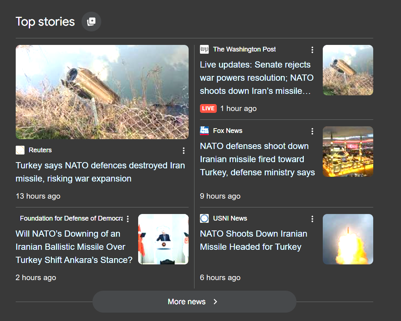Click the '2 hours ago' timestamp
Viewport: 401px width, 321px height.
[x=36, y=278]
